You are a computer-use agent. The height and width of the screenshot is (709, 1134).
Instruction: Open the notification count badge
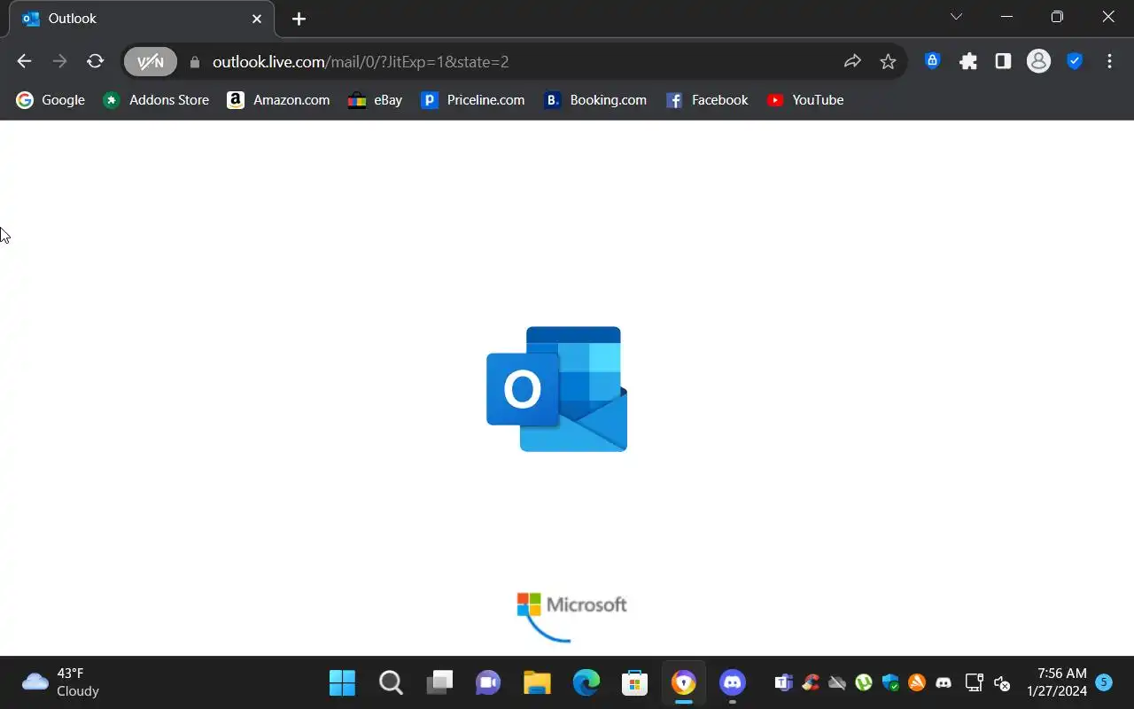click(x=1104, y=682)
